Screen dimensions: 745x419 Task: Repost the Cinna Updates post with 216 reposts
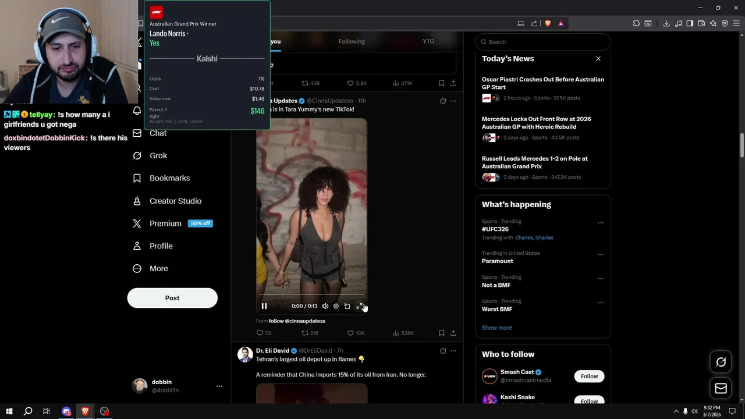click(310, 333)
